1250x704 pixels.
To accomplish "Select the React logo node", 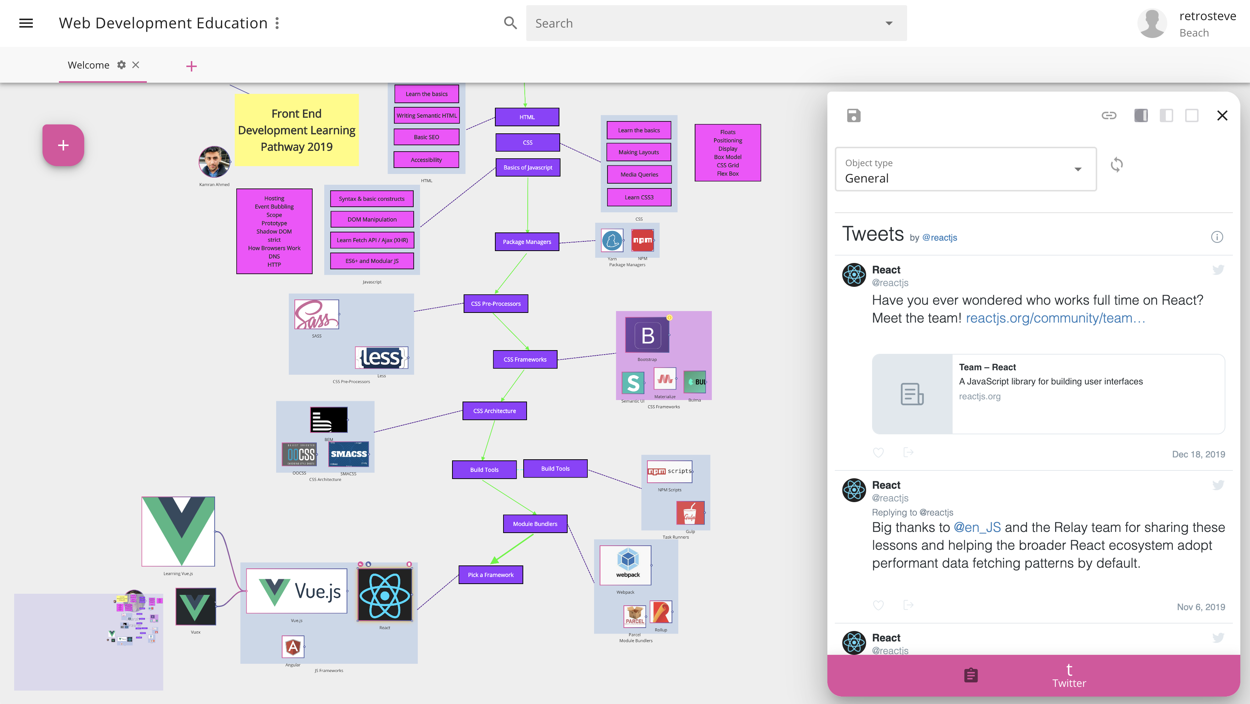I will pyautogui.click(x=384, y=595).
